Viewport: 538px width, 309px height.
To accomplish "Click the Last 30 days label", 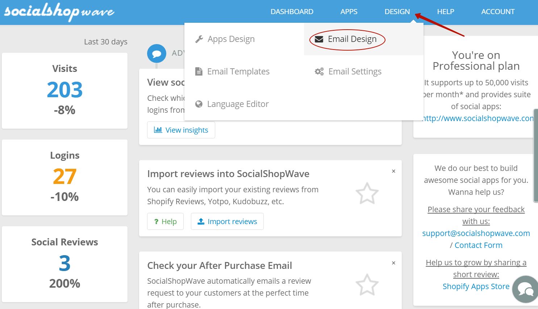I will [106, 42].
